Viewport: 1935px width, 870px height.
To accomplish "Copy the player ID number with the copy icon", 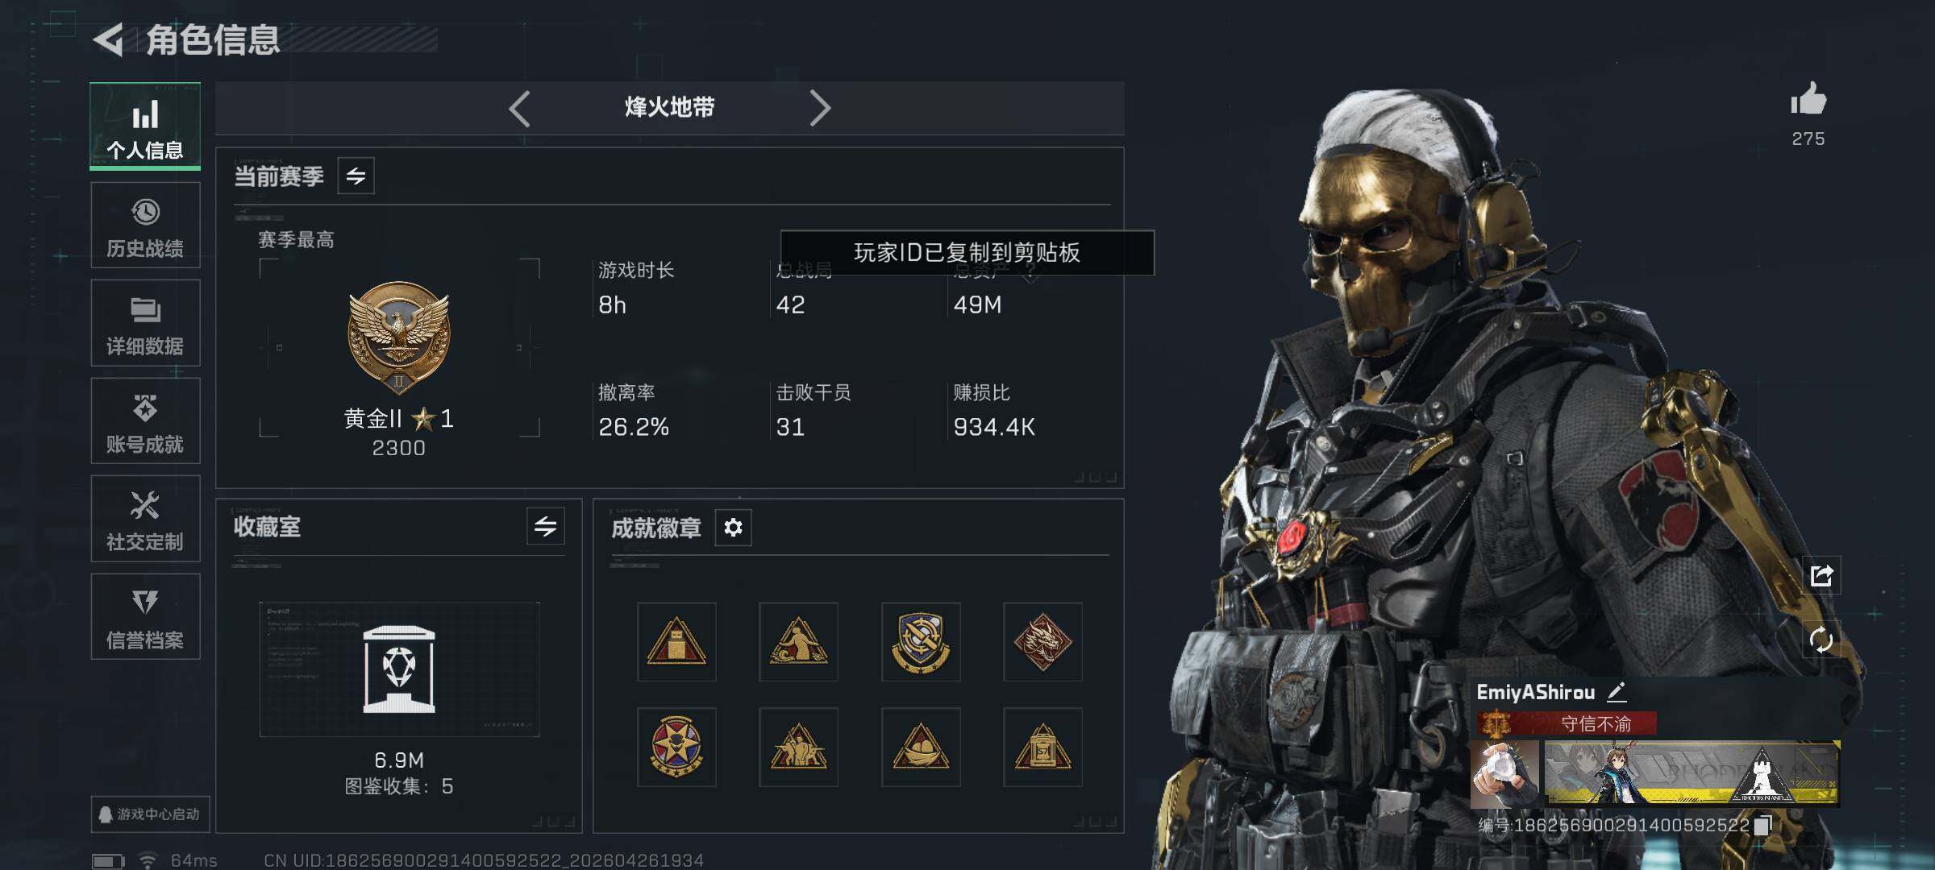I will [1763, 825].
